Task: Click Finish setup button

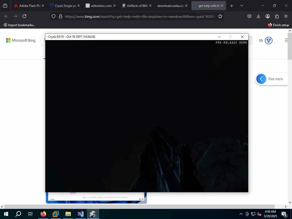Action: (x=278, y=25)
